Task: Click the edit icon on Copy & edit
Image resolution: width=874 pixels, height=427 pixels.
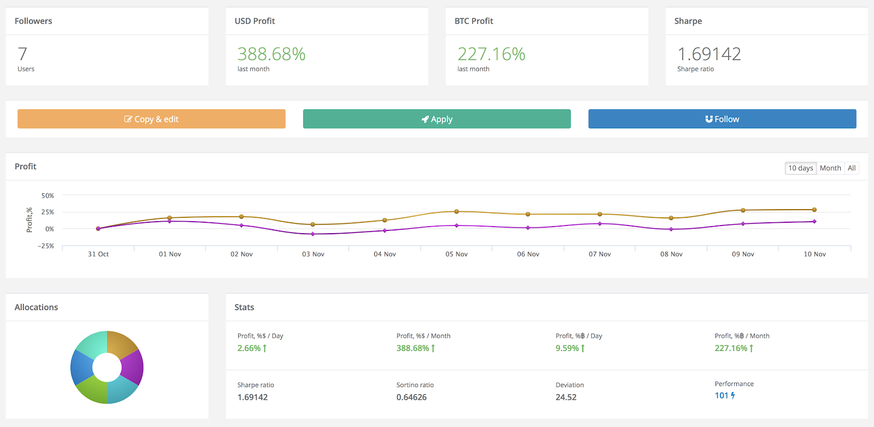Action: (x=128, y=119)
